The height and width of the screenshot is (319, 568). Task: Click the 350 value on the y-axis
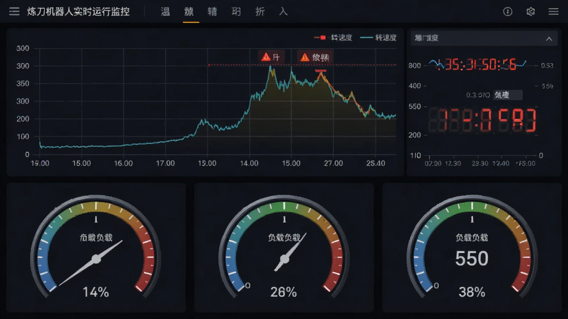23,84
